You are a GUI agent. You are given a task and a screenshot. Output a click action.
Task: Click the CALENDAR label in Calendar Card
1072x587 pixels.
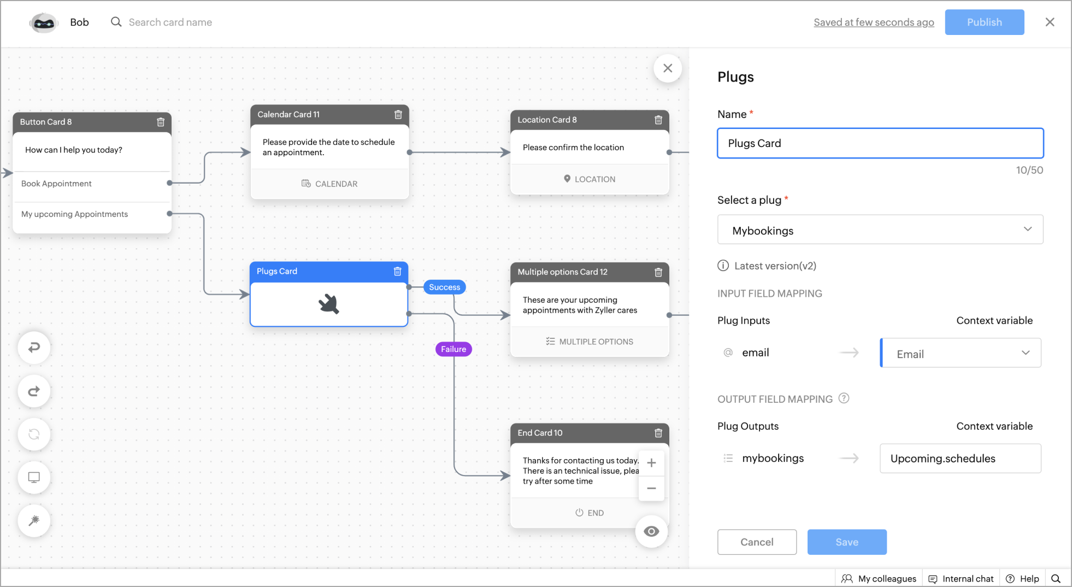[329, 184]
